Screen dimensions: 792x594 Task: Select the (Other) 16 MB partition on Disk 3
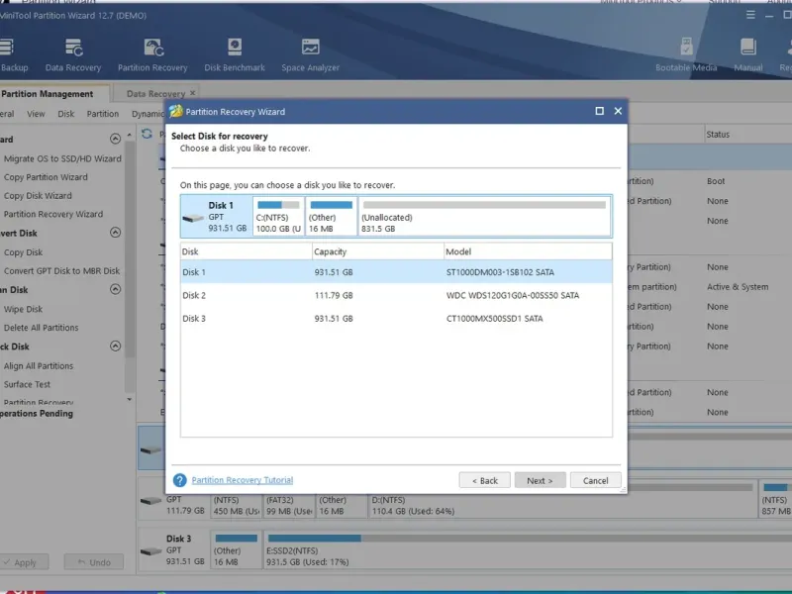236,549
